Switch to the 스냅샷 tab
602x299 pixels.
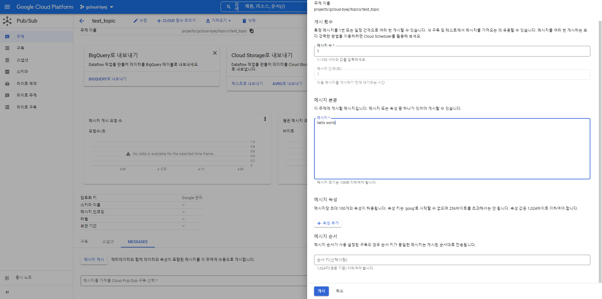coord(108,242)
